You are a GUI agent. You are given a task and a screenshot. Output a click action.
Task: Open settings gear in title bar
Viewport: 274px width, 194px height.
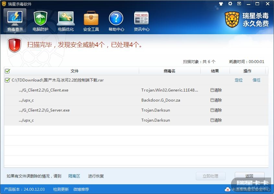tap(230, 4)
